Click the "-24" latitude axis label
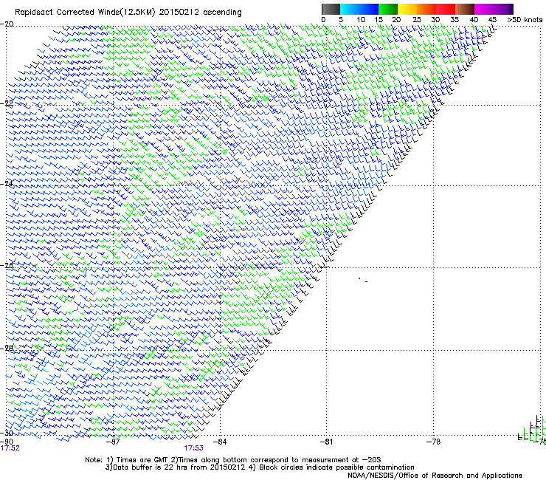 pyautogui.click(x=7, y=184)
